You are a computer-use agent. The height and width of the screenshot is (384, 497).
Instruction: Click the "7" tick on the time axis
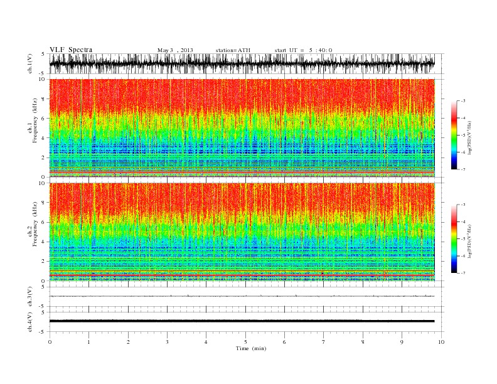click(323, 342)
